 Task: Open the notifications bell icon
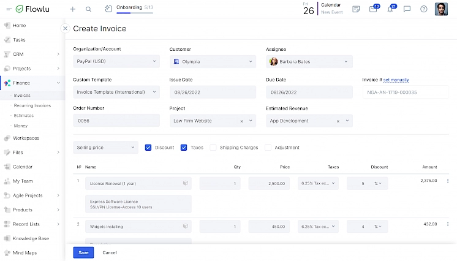click(390, 9)
